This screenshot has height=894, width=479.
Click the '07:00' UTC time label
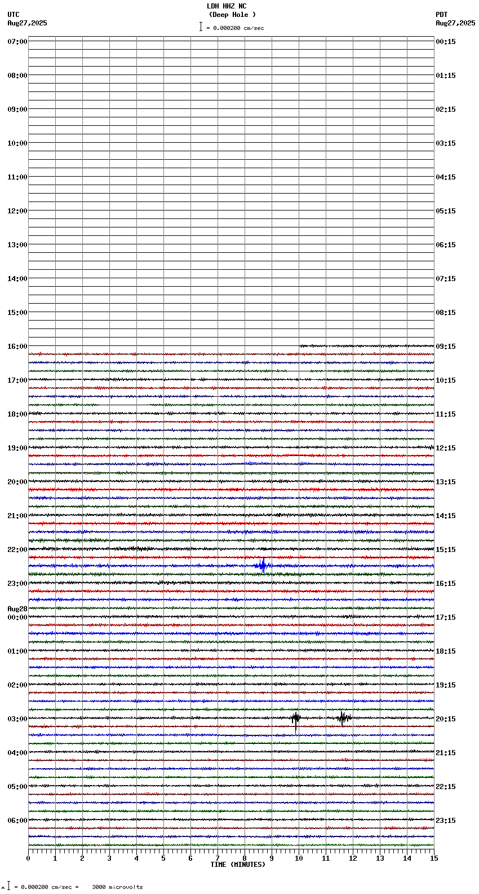17,42
